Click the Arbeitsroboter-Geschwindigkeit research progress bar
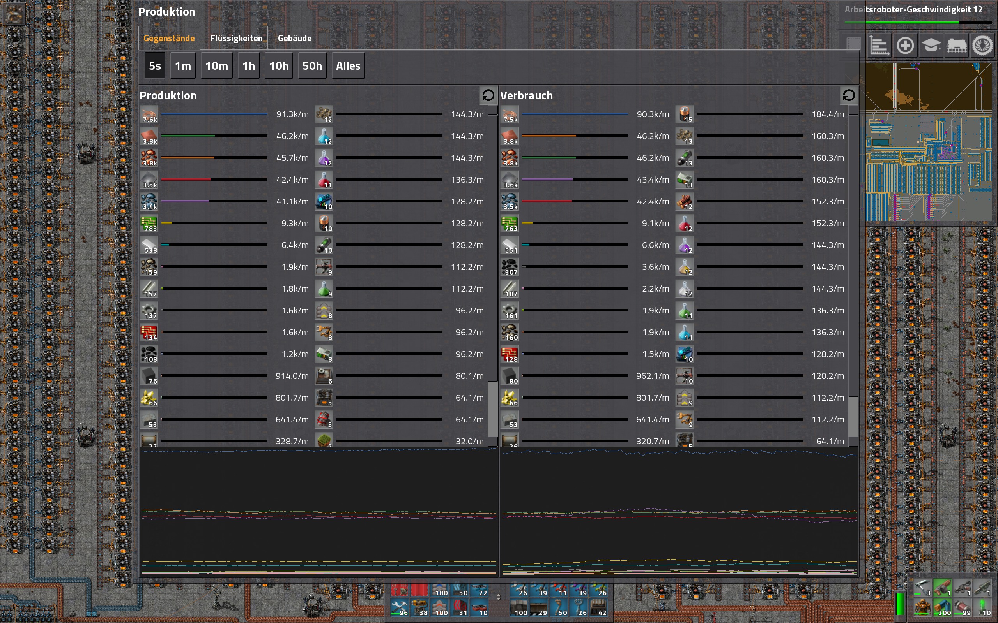998x623 pixels. pyautogui.click(x=918, y=22)
